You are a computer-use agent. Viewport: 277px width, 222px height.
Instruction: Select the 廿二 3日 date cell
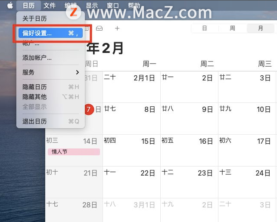[x=247, y=87]
